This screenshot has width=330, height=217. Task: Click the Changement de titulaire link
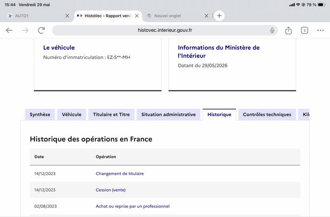(120, 174)
